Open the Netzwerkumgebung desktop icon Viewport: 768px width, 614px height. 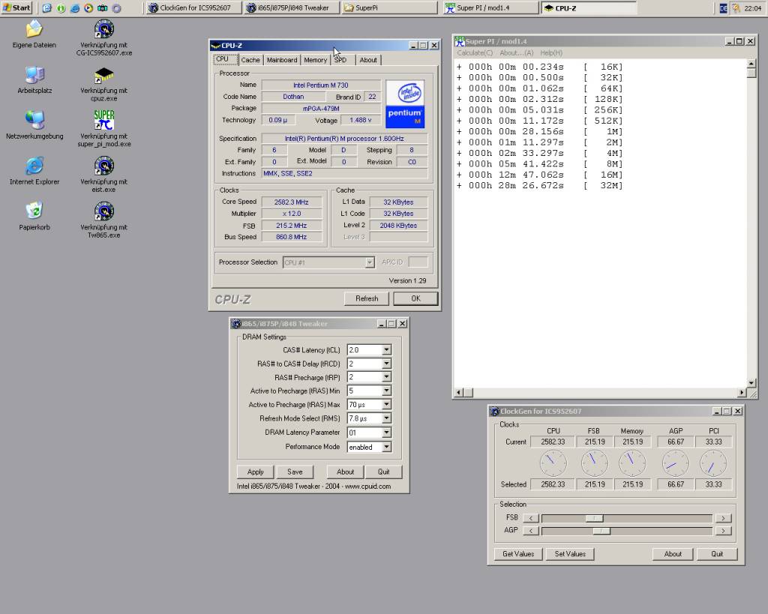tap(34, 121)
